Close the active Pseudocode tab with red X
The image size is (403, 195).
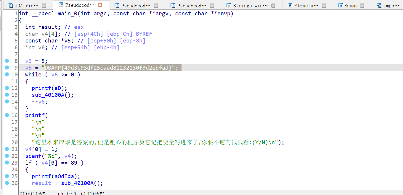[x=100, y=5]
